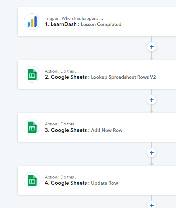This screenshot has height=208, width=176.
Task: Click the 'Action : Do this ...' label in step 2
Action: (62, 71)
